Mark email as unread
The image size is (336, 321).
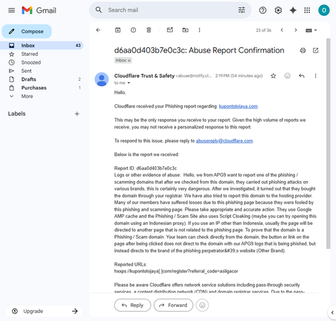tap(170, 30)
